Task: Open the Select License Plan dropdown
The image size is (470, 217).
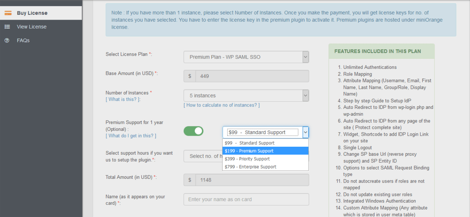Action: 246,57
